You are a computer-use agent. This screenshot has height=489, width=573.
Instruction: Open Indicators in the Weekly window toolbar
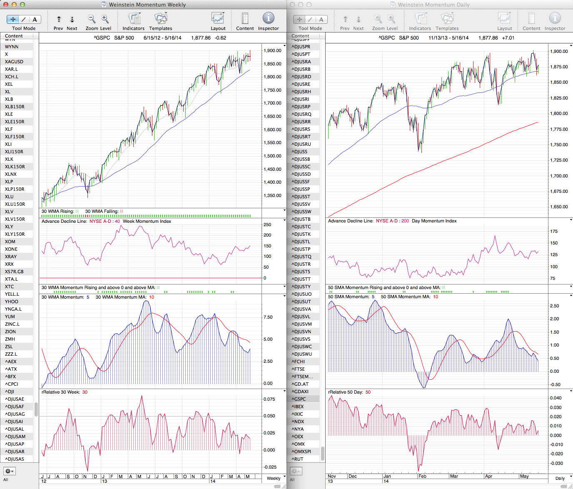pos(134,19)
